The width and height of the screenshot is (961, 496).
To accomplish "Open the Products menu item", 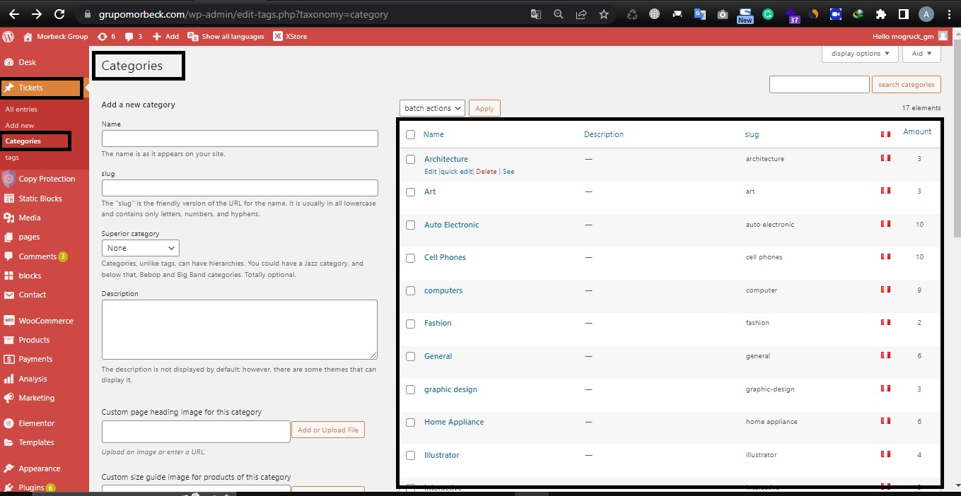I will (34, 340).
